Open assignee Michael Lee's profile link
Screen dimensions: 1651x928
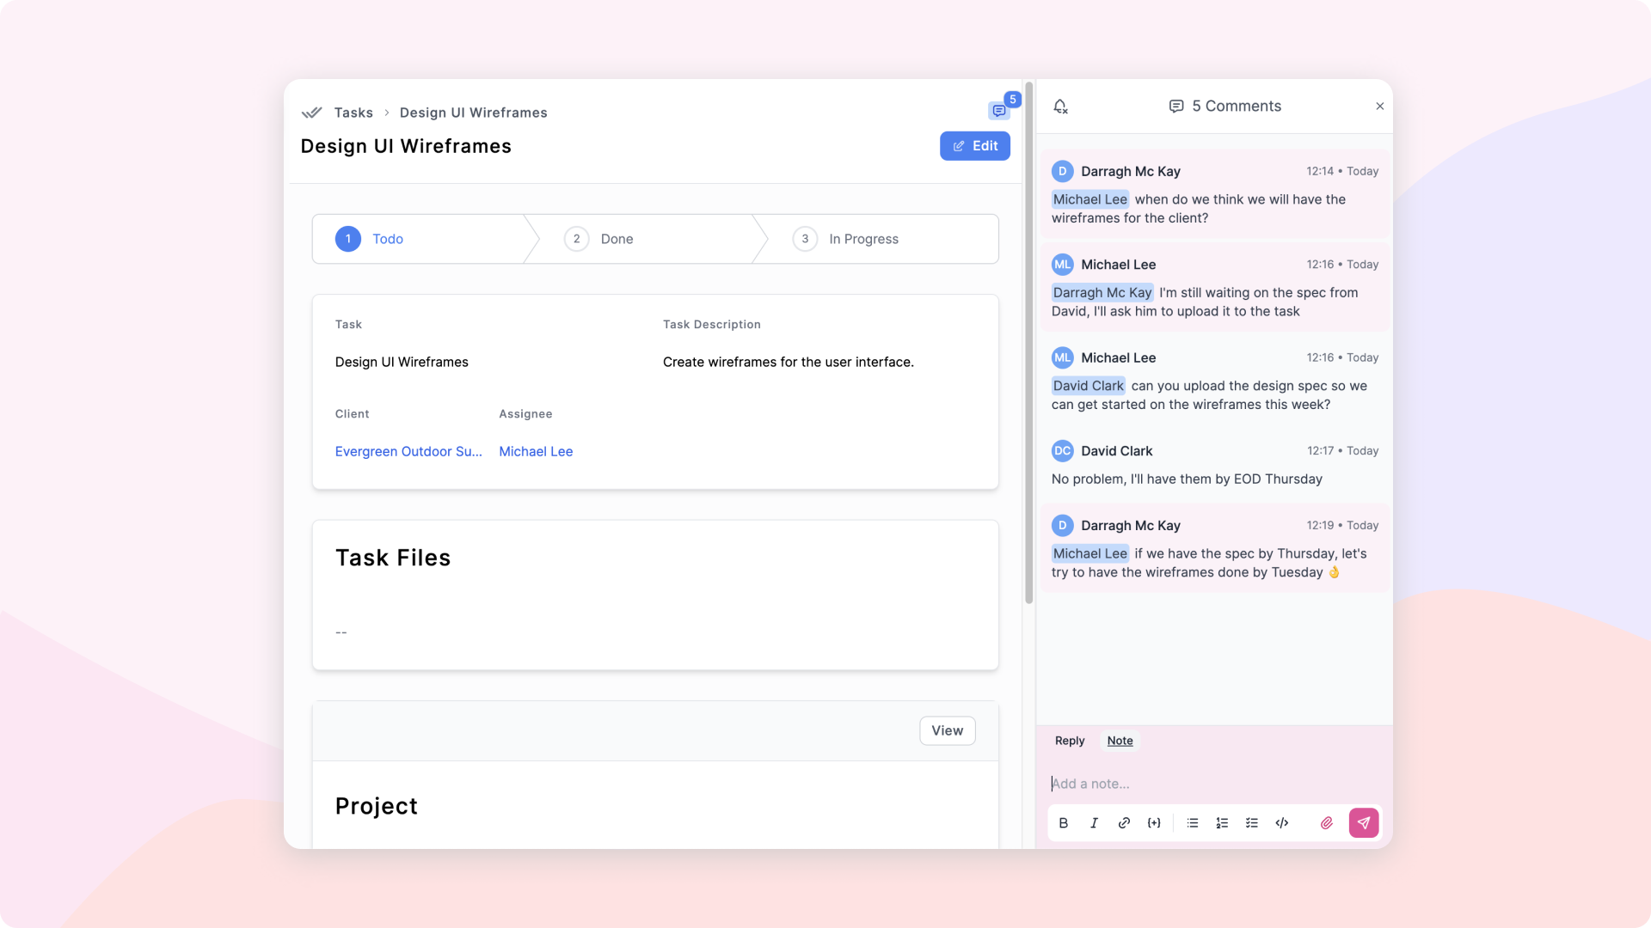535,451
